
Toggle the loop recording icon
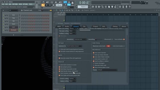tap(60, 2)
